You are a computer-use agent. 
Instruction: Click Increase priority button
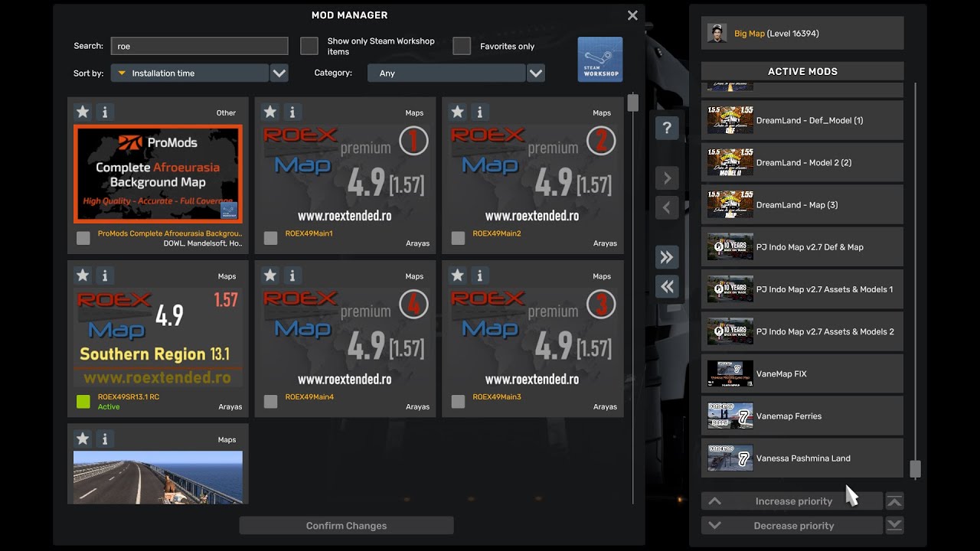(x=792, y=501)
